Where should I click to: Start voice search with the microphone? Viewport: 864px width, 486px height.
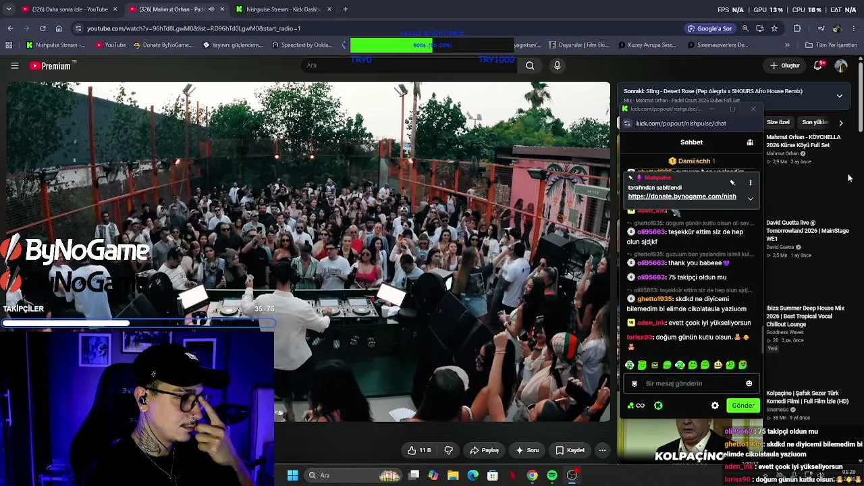(x=557, y=65)
